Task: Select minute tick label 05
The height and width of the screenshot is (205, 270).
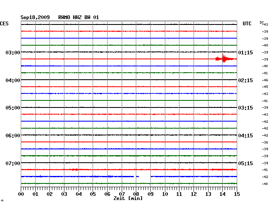Action: 93,194
